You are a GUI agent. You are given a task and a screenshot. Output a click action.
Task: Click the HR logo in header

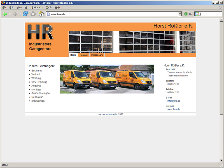[x=40, y=32]
